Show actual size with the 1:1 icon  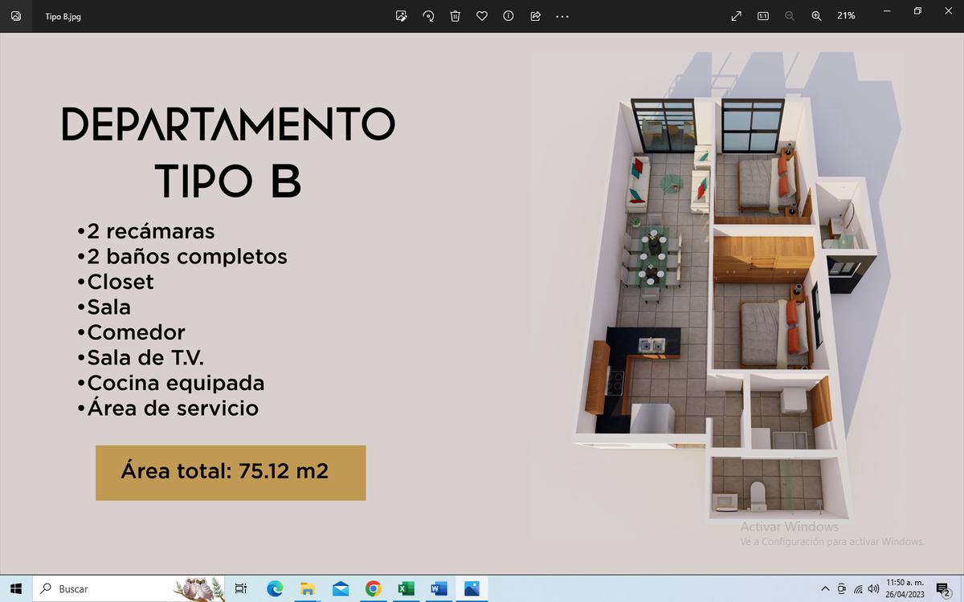tap(763, 16)
